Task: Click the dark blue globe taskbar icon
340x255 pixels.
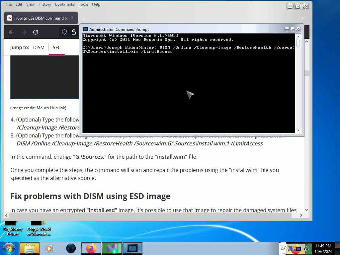Action: click(x=71, y=248)
